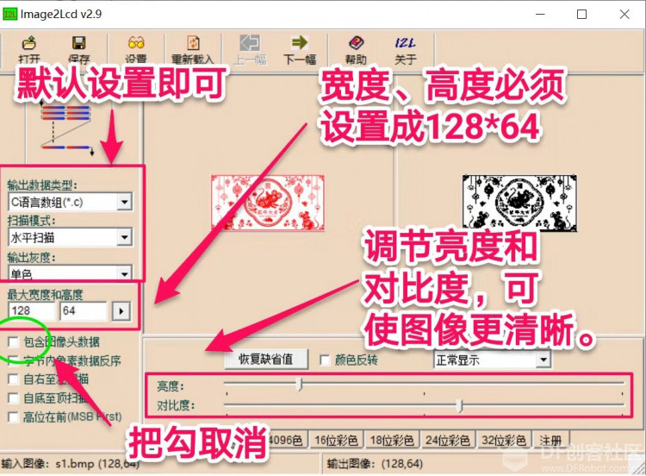This screenshot has height=476, width=646.
Task: Switch to 注册 tab
Action: 551,440
